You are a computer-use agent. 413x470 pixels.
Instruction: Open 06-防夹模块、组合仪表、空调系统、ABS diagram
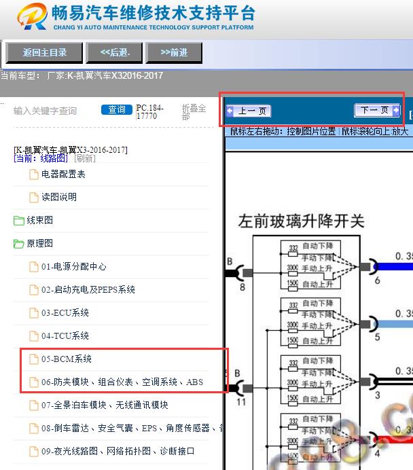tap(122, 382)
